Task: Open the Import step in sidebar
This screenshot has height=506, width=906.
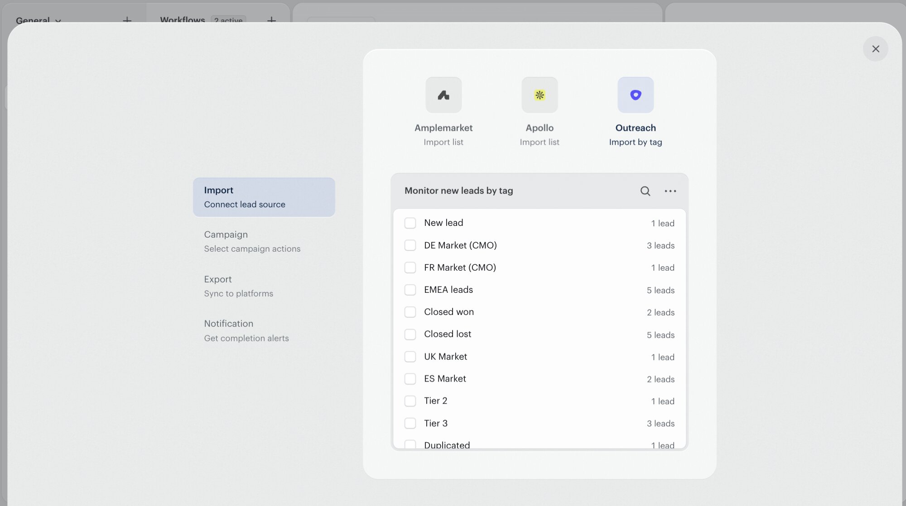Action: pyautogui.click(x=264, y=197)
